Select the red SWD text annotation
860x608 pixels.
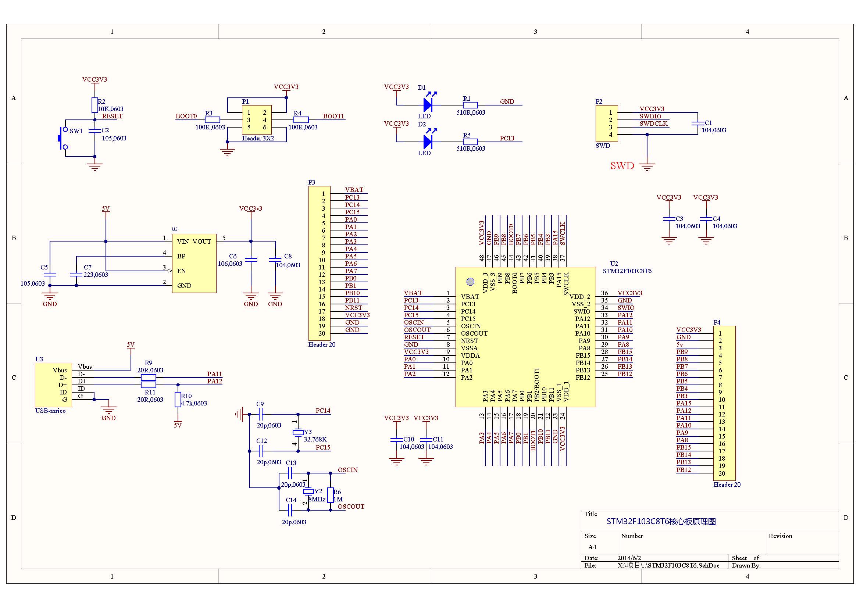622,166
